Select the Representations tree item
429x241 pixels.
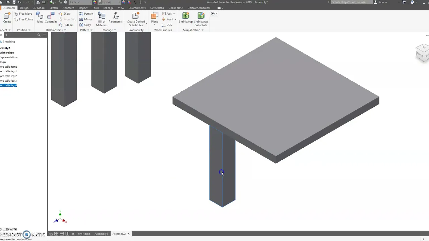[x=9, y=57]
